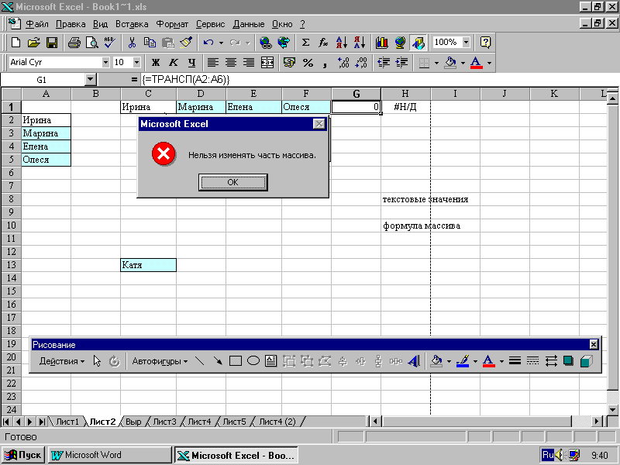
Task: Switch to the Выр sheet tab
Action: (133, 422)
